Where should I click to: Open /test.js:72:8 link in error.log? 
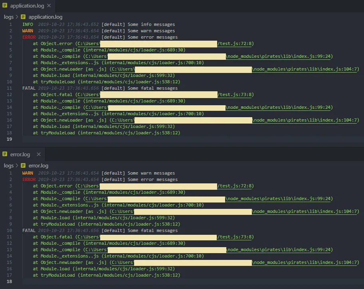[x=234, y=186]
